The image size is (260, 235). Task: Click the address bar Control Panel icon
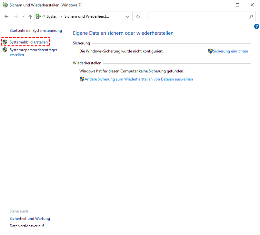38,16
